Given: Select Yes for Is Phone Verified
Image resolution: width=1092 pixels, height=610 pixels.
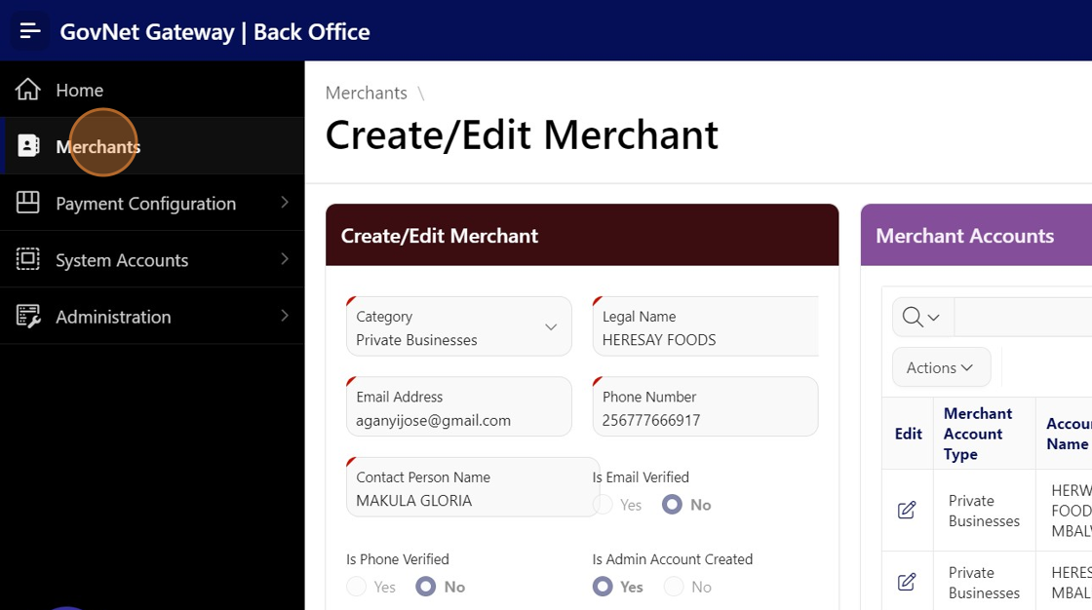Looking at the screenshot, I should click(357, 587).
